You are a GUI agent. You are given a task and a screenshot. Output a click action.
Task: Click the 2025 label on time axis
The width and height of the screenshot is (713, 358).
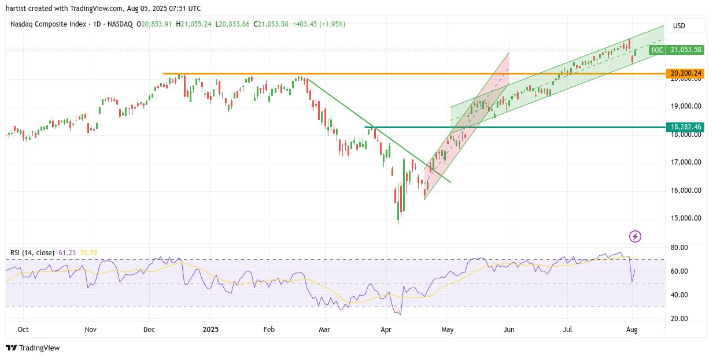point(210,329)
